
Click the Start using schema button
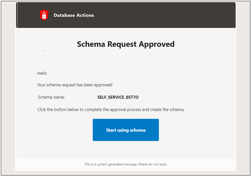(x=126, y=130)
